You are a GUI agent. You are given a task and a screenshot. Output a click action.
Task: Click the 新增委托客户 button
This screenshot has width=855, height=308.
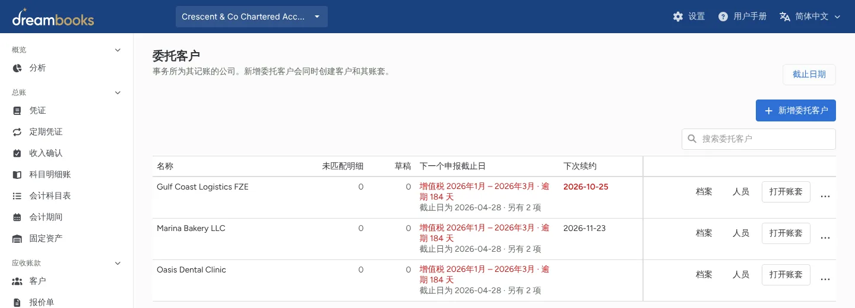tap(796, 111)
